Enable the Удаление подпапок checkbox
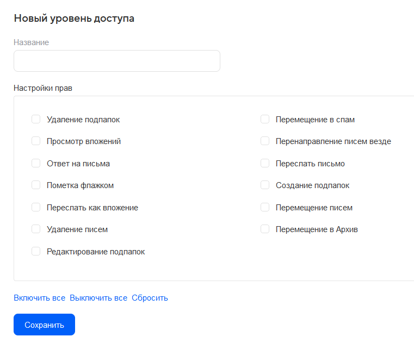This screenshot has height=349, width=414. 36,119
